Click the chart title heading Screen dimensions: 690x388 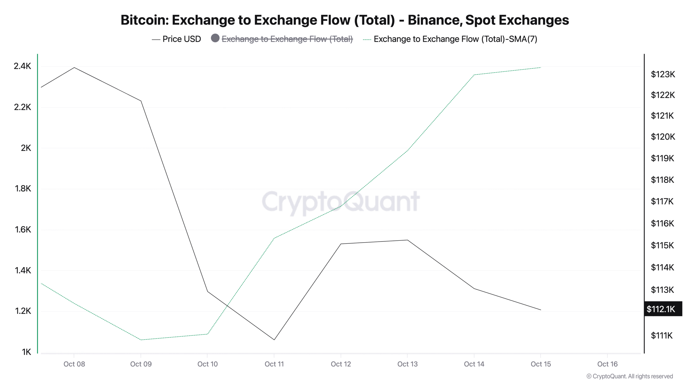coord(345,20)
